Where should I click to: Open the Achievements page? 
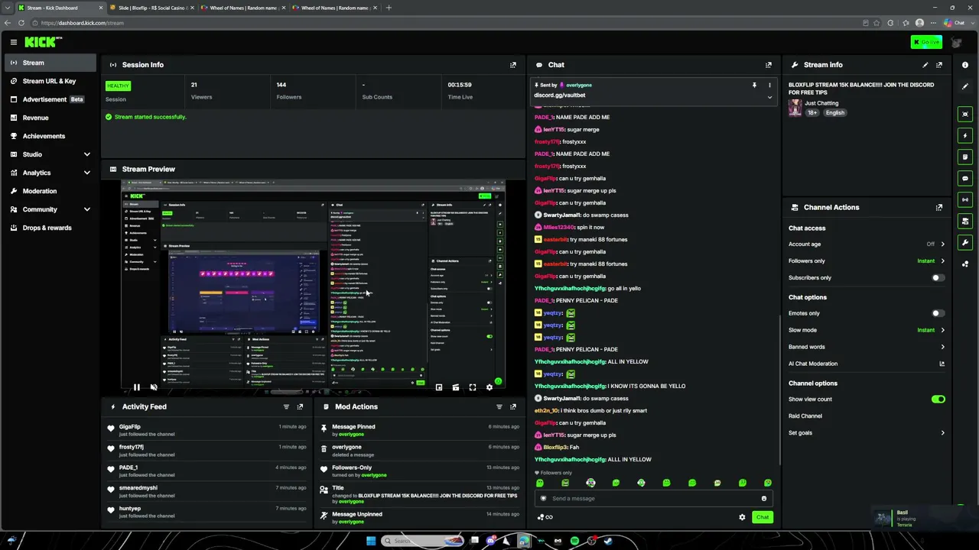coord(51,136)
